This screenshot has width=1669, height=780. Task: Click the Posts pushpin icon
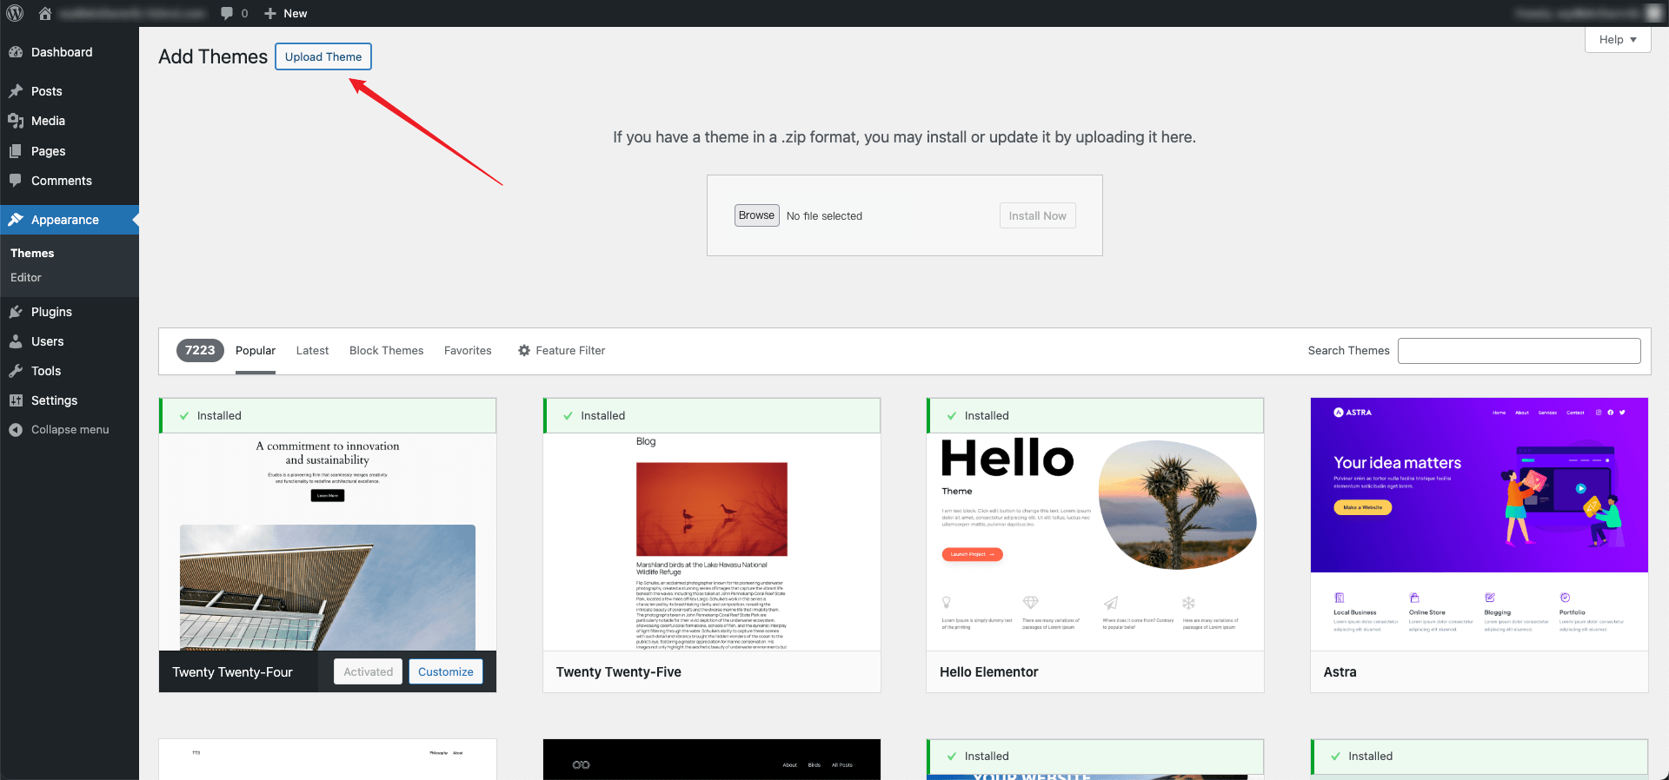(16, 91)
